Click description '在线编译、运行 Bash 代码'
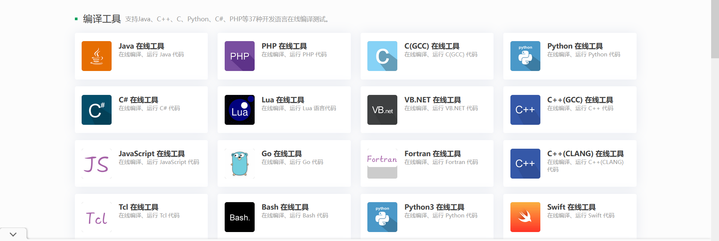 [295, 216]
